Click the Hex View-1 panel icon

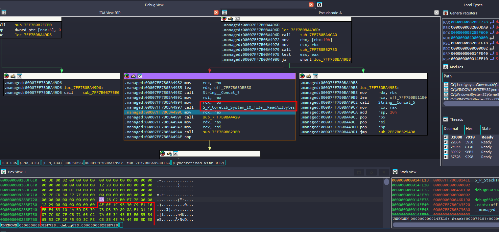4,172
